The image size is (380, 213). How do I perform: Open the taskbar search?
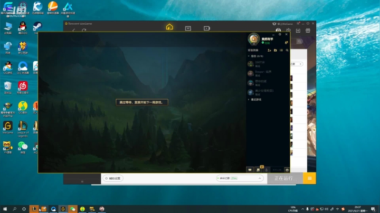coord(15,209)
